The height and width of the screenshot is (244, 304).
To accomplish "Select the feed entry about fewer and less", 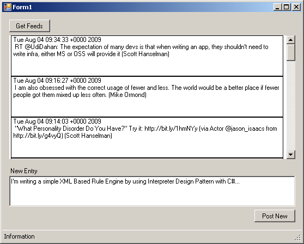I will click(x=147, y=97).
